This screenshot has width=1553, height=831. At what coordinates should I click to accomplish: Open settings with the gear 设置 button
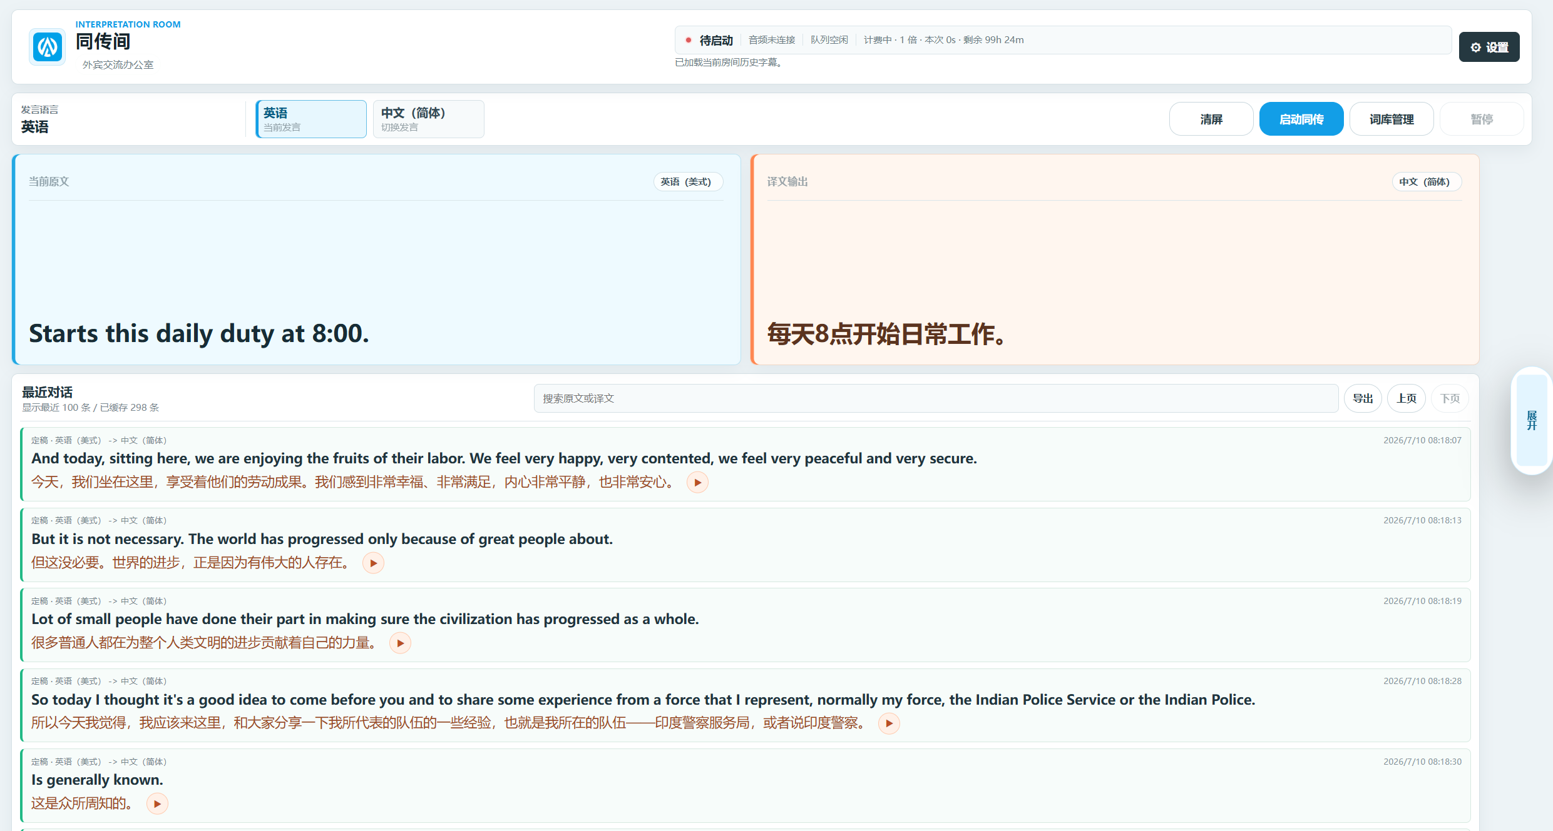point(1489,47)
